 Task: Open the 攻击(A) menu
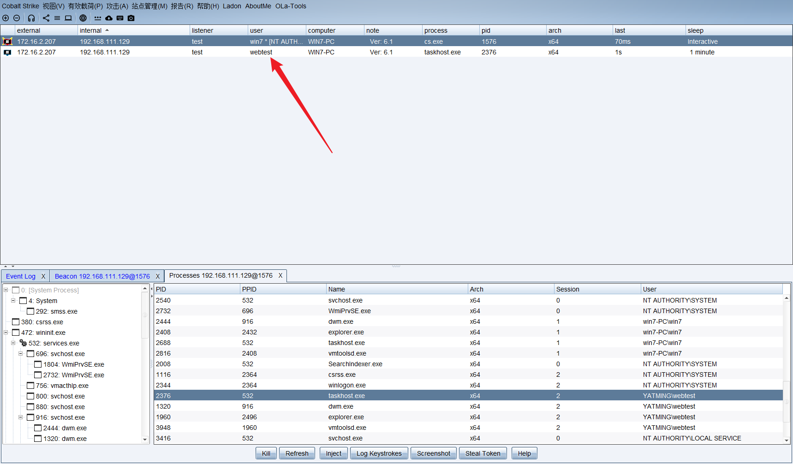[x=117, y=6]
